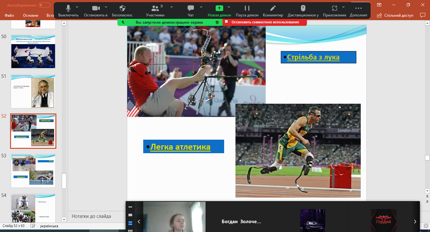The height and width of the screenshot is (232, 430).
Task: Click slide pane scroll-up arrow
Action: click(x=427, y=23)
